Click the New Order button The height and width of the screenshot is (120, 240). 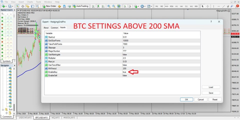pos(49,6)
